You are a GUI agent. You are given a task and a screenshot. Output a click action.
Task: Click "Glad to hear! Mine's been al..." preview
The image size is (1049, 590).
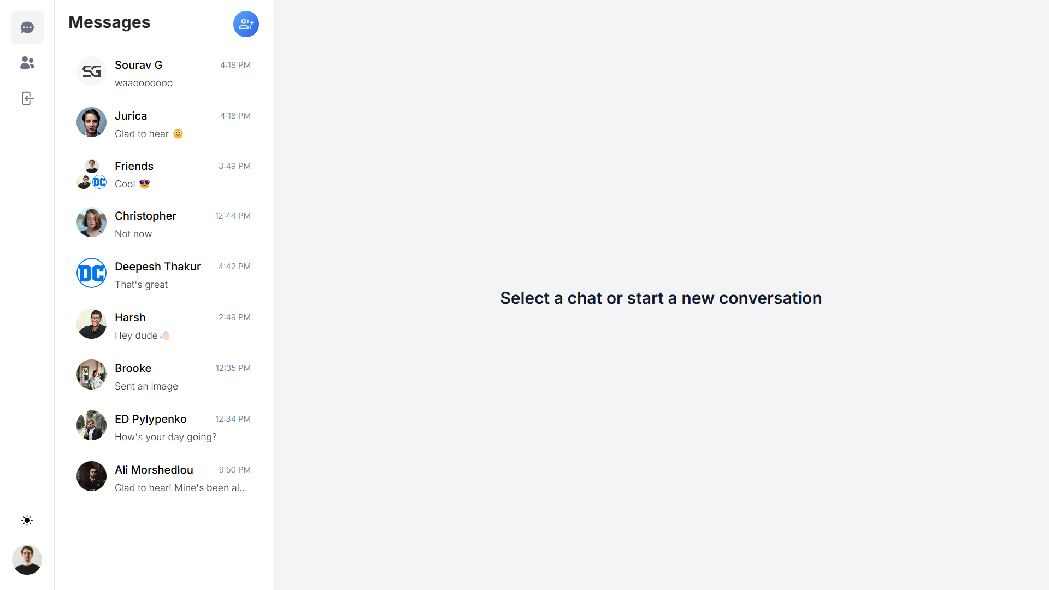181,488
